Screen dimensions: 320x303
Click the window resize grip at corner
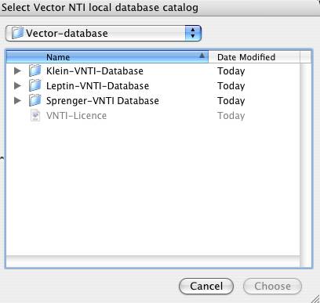click(x=315, y=298)
